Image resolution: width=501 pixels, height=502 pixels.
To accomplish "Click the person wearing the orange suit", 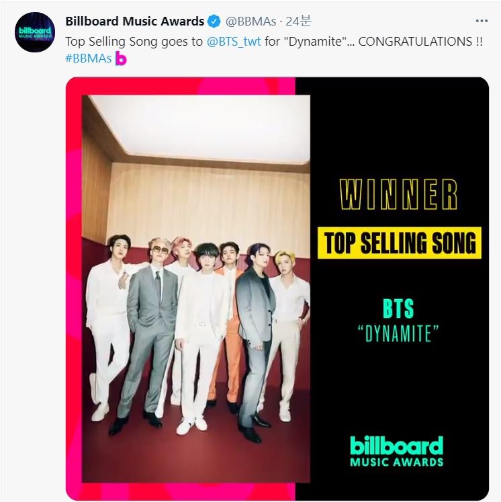I will pos(232,323).
